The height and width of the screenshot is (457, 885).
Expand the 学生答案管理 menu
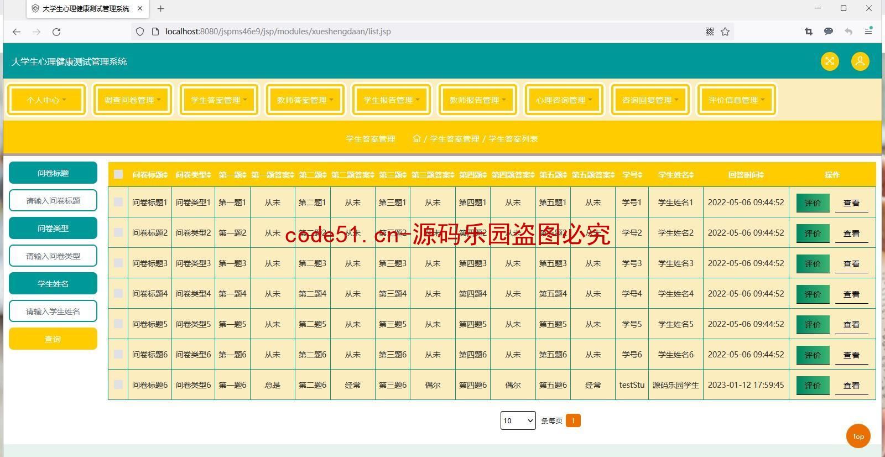(x=219, y=100)
